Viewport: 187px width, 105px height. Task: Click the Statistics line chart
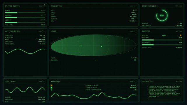coord(25,90)
